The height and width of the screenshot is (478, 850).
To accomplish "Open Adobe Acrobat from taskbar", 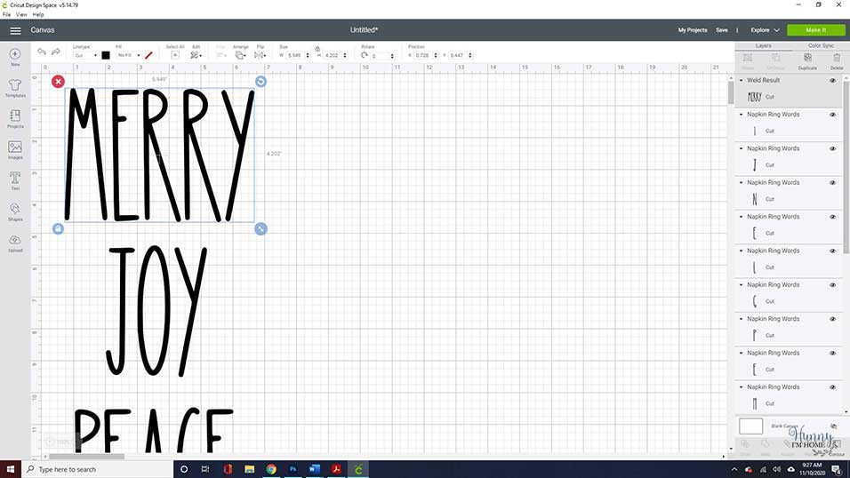I will (336, 469).
